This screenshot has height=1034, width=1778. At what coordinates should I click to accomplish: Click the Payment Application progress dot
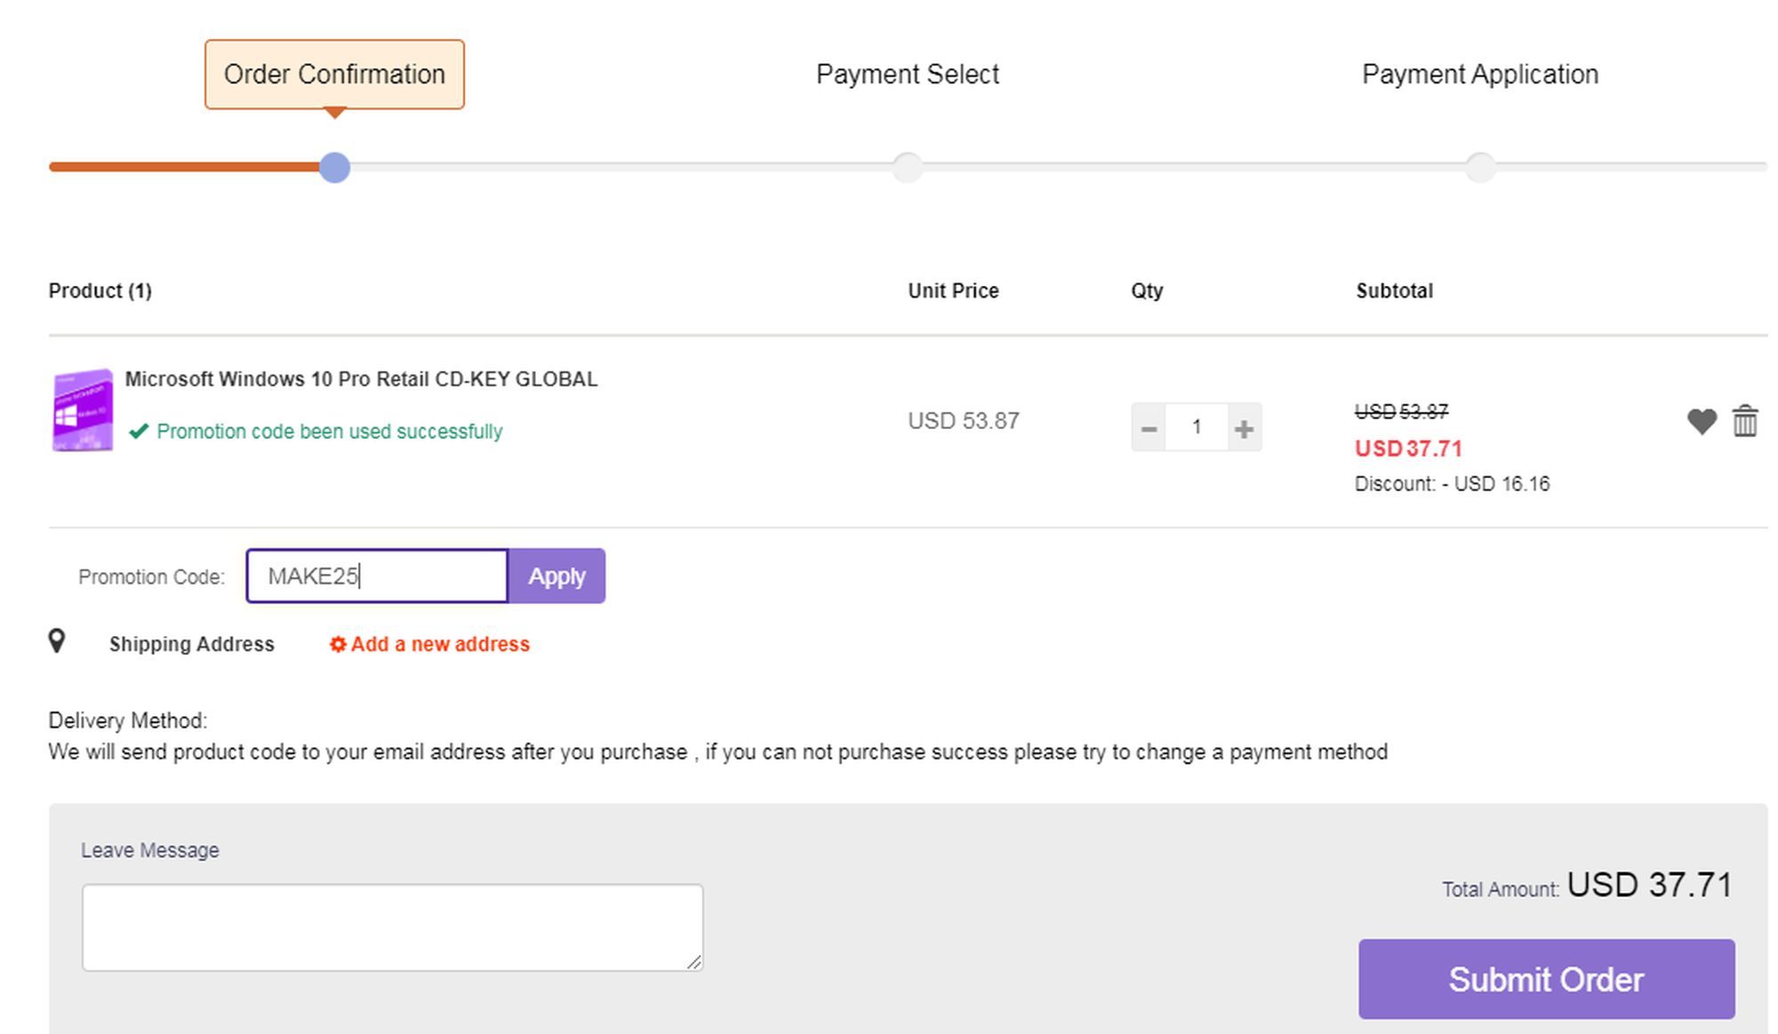[1480, 167]
